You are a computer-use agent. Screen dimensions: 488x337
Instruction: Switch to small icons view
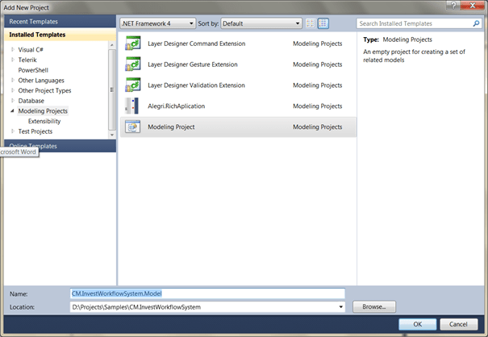coord(310,24)
